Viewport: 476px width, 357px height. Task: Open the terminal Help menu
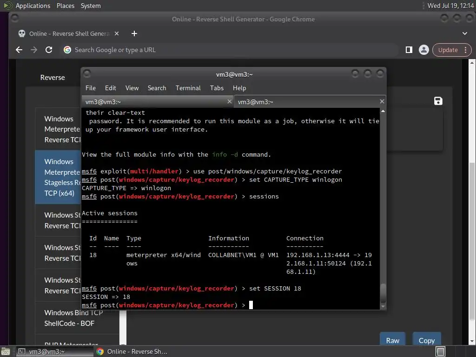(x=239, y=88)
